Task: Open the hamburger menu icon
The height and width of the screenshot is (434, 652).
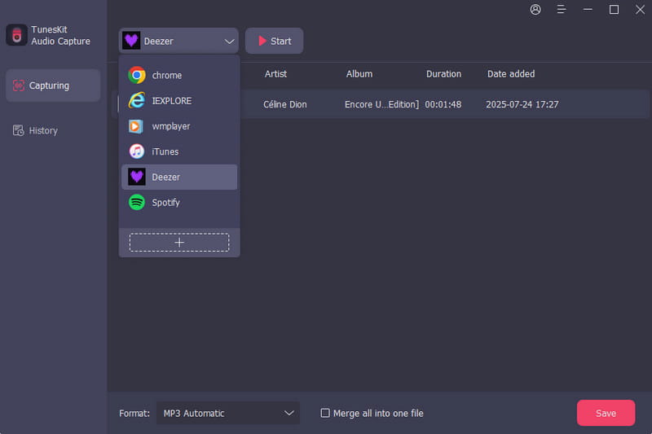Action: point(561,9)
